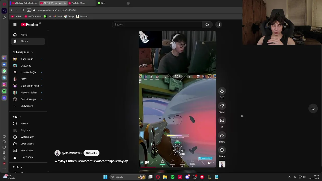
Task: Open Watch Later list
Action: tap(28, 137)
